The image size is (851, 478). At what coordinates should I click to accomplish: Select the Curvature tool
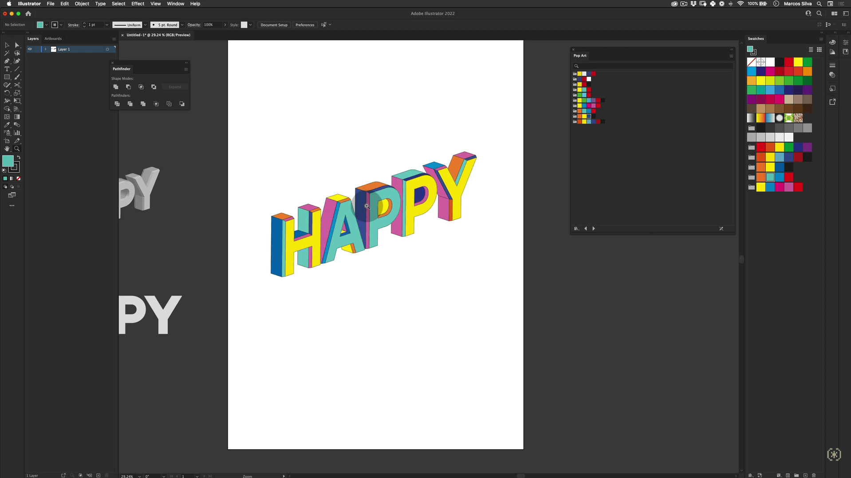17,61
